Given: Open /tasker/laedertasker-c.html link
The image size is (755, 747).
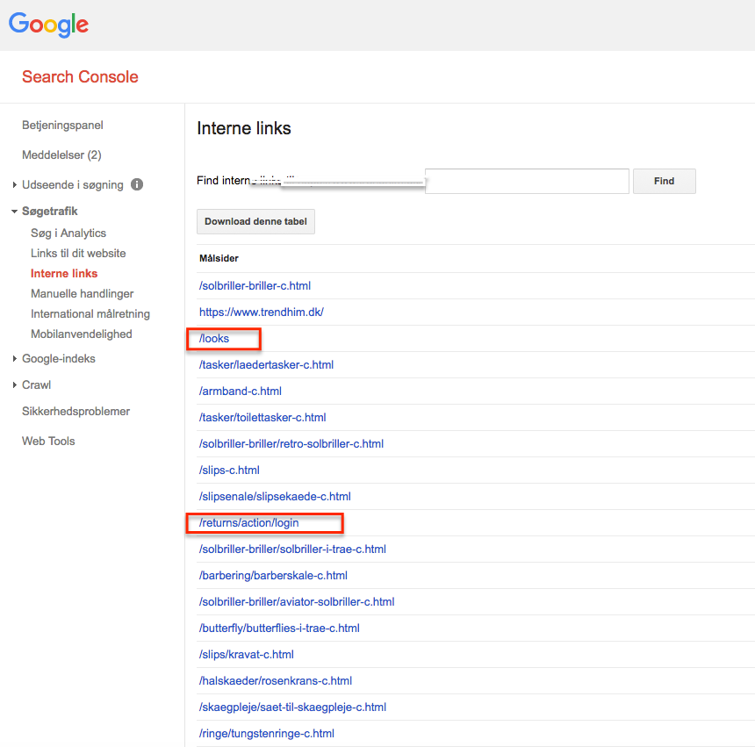Looking at the screenshot, I should [266, 365].
